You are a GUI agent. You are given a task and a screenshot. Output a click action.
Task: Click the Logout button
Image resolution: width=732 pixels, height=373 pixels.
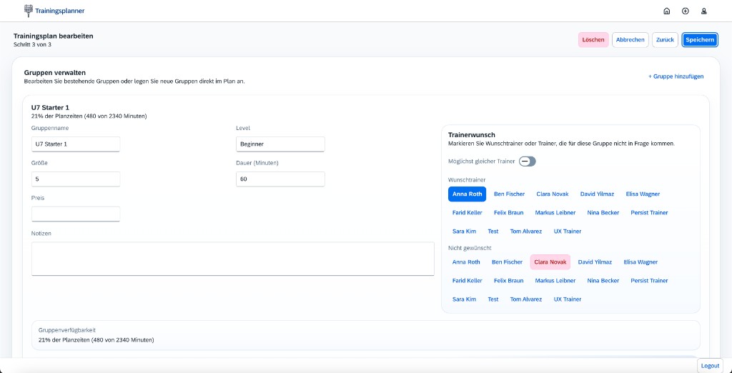point(710,366)
